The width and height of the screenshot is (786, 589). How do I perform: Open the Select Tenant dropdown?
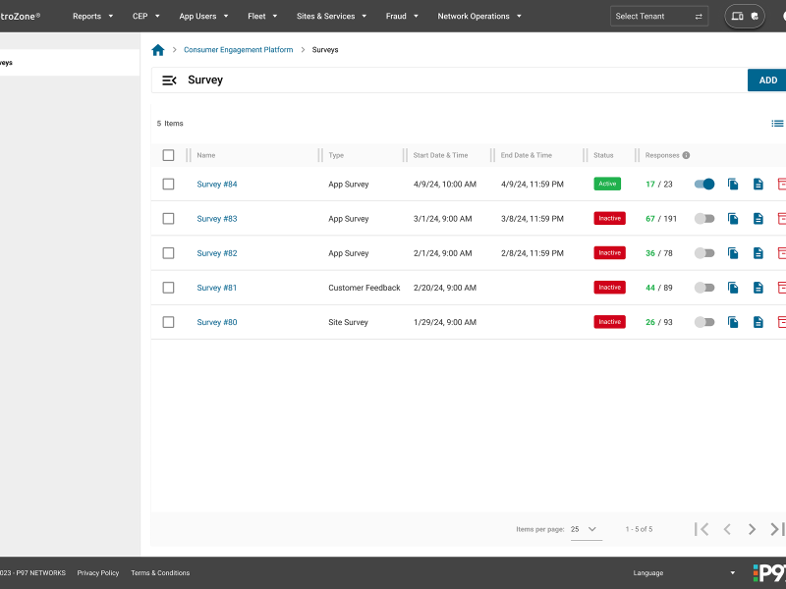tap(658, 16)
